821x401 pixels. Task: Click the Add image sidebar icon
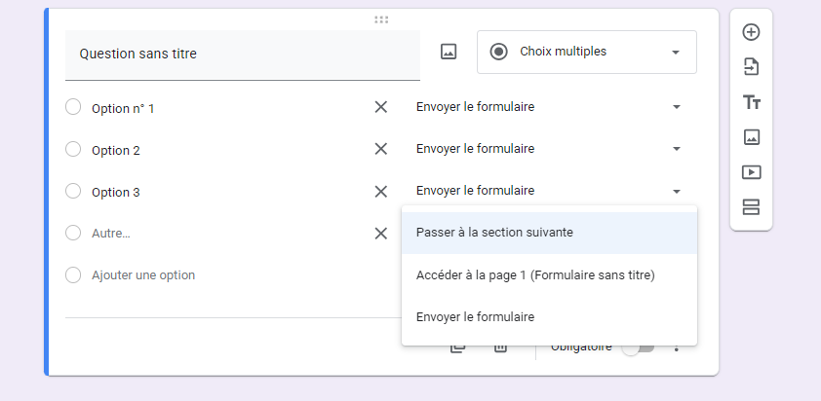coord(752,137)
